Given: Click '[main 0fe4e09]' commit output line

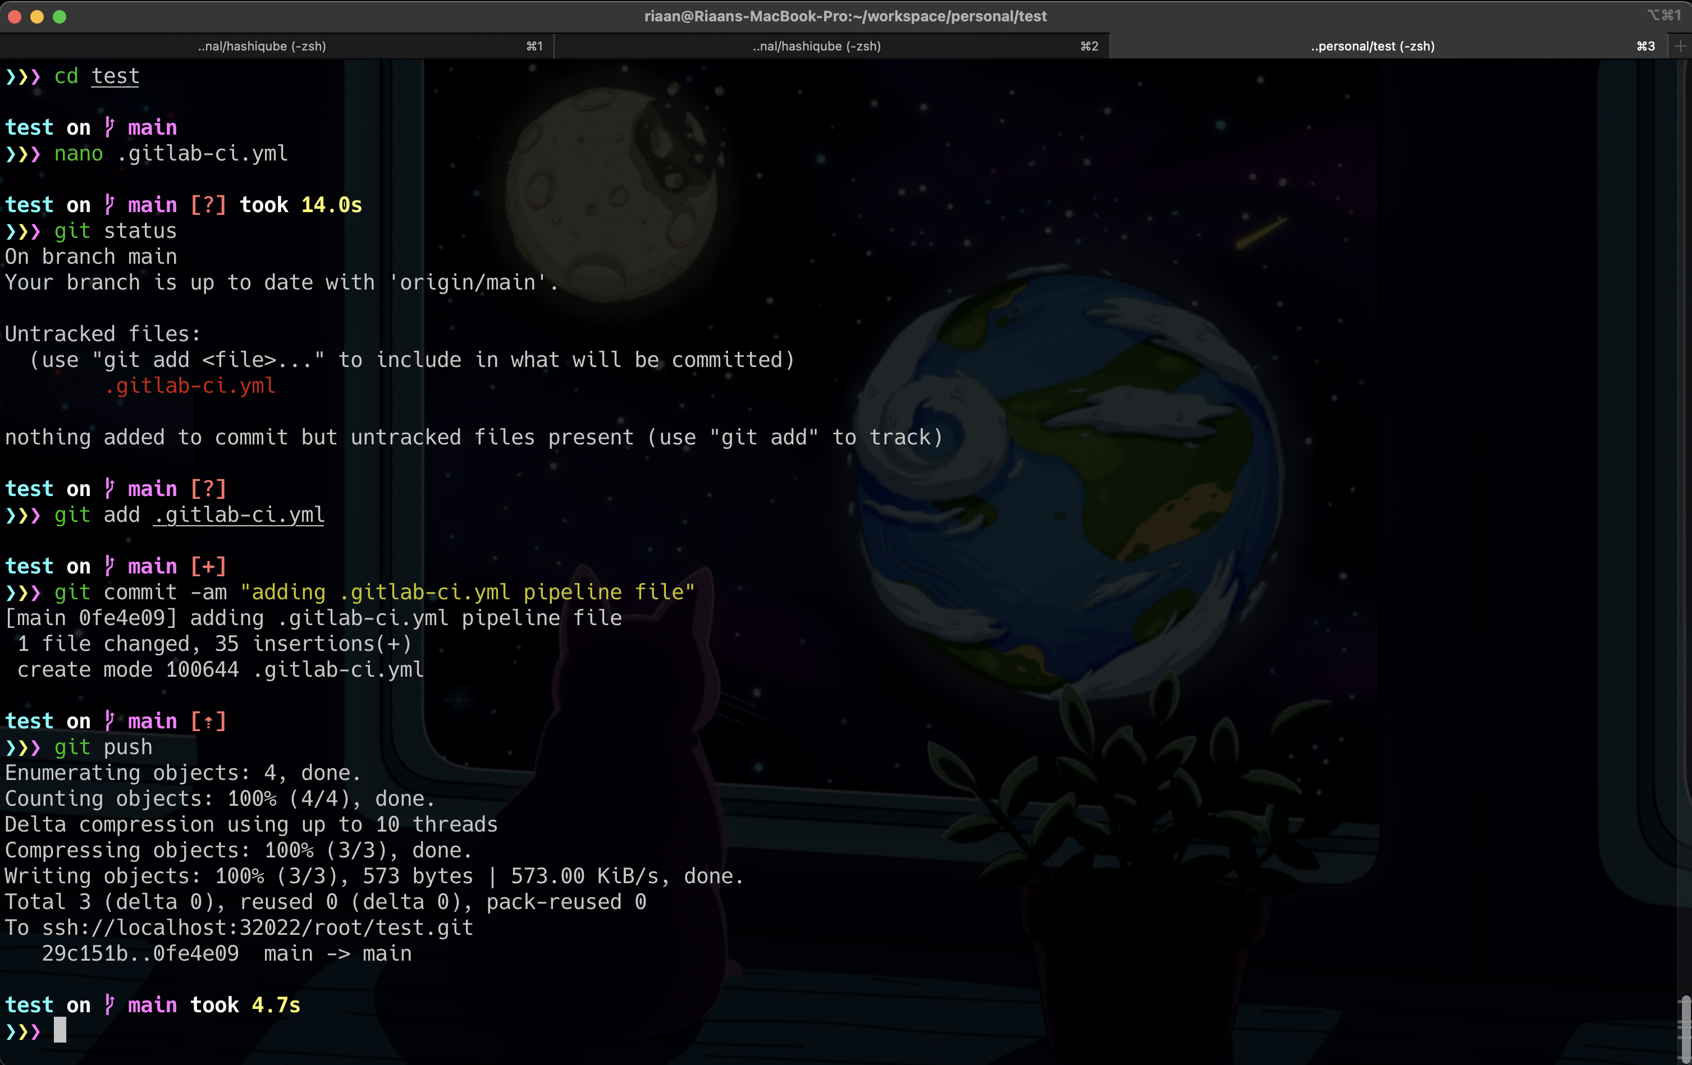Looking at the screenshot, I should 313,618.
